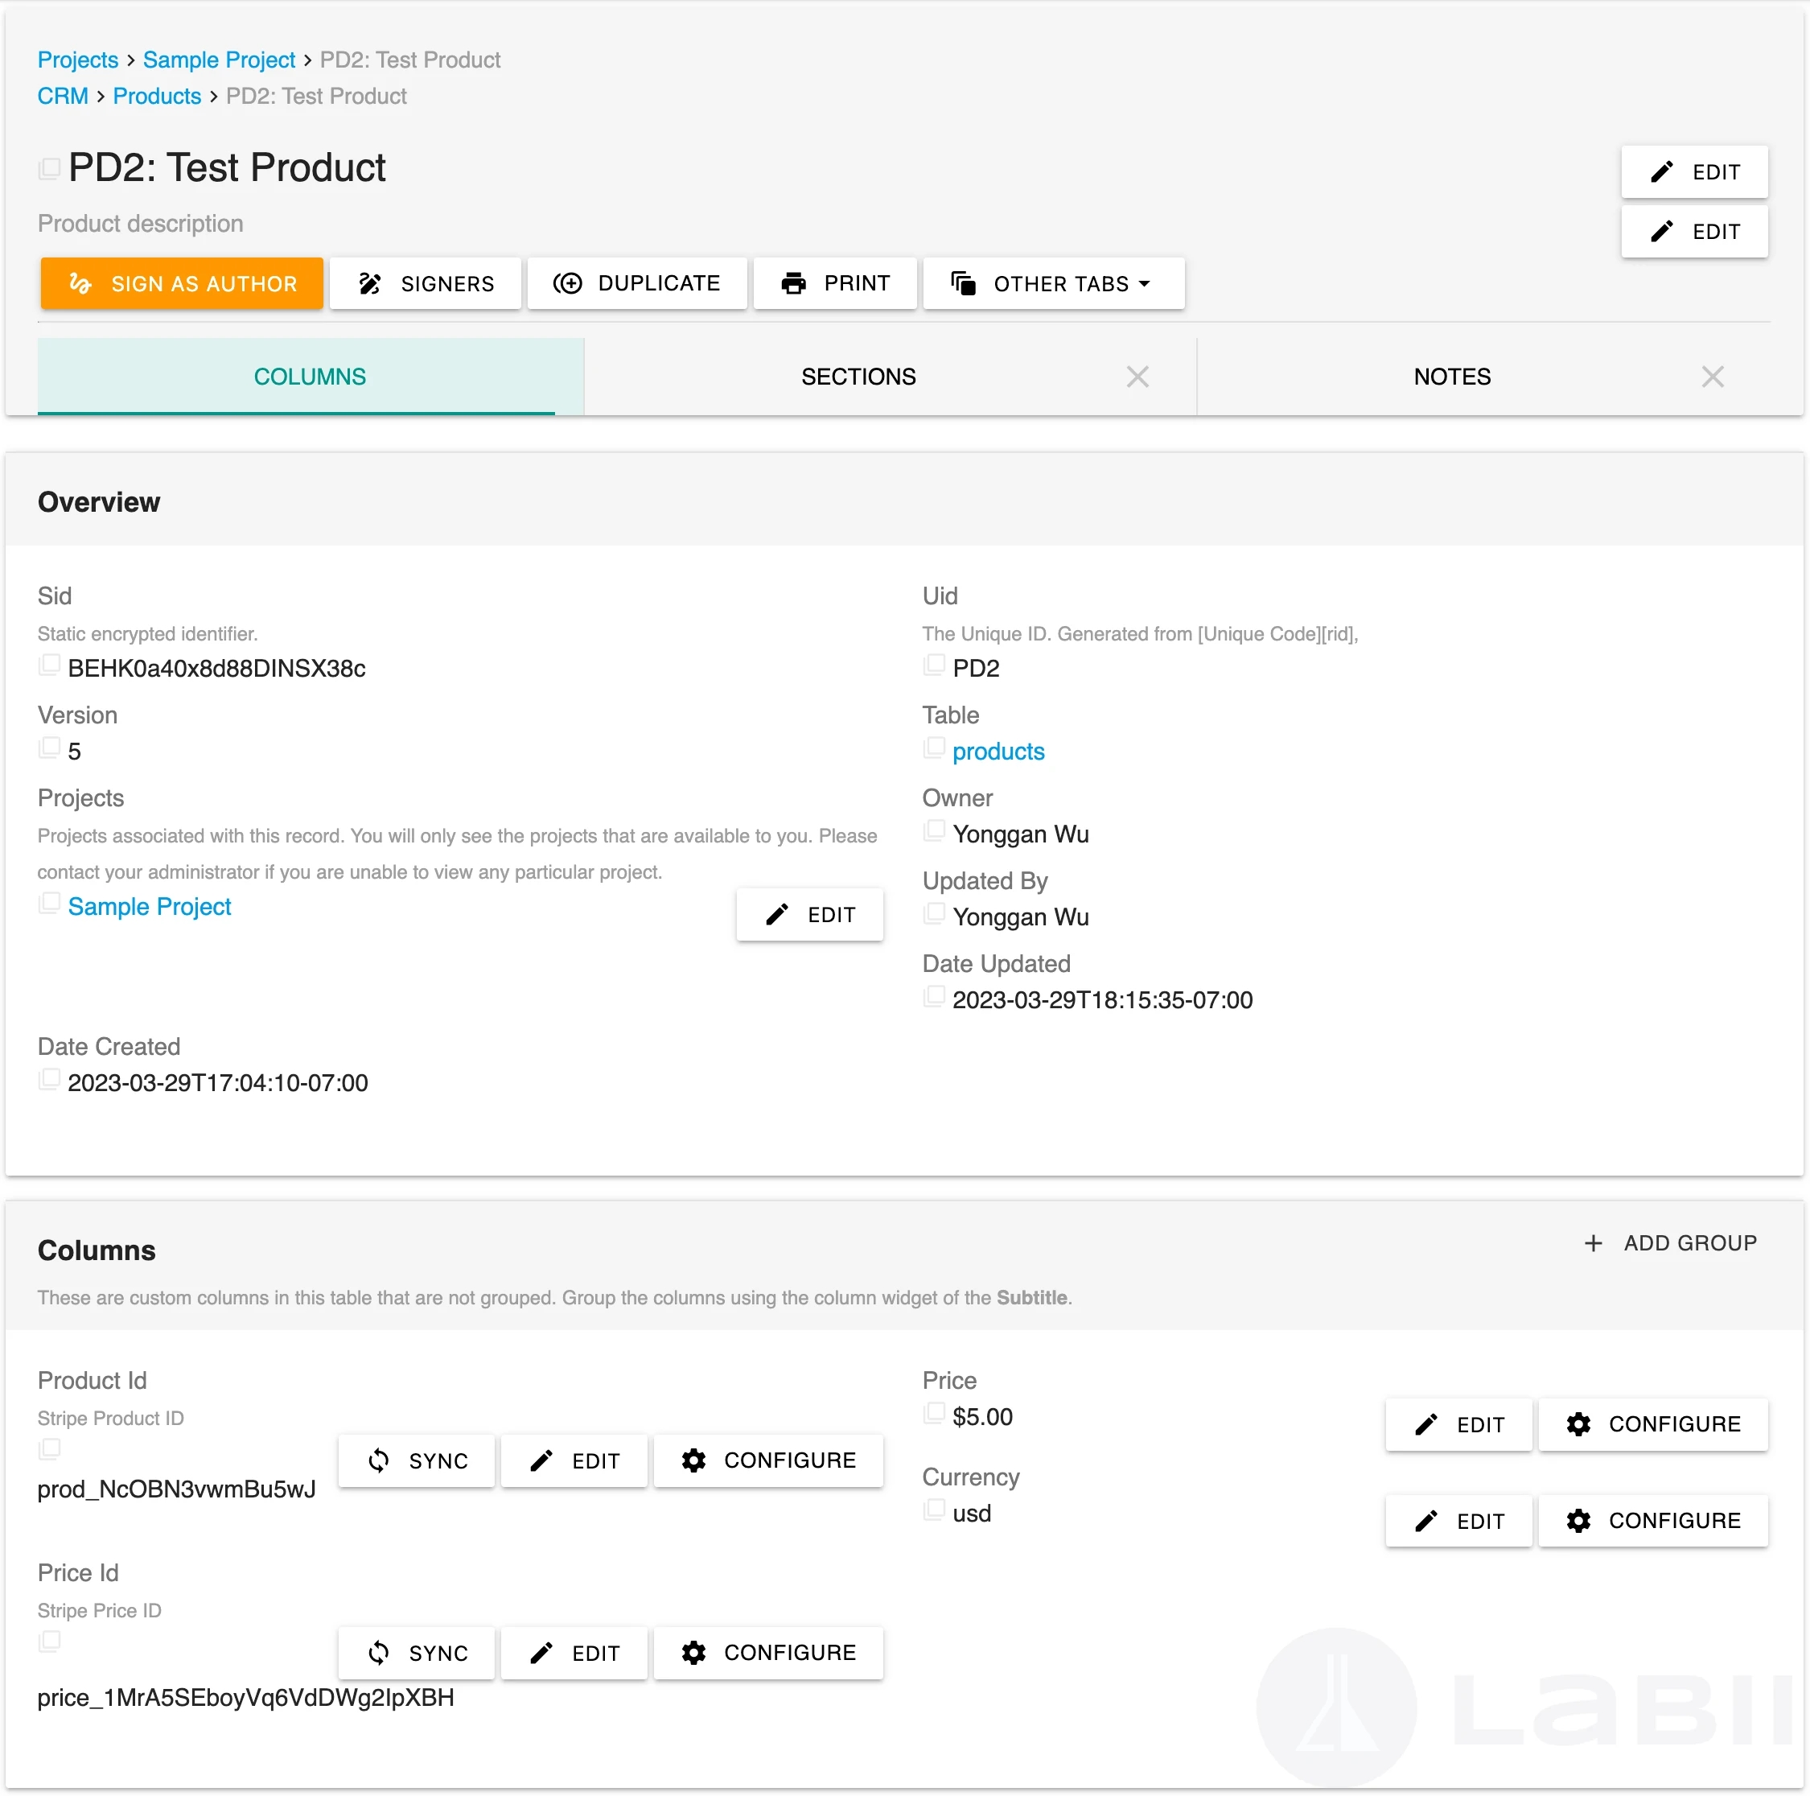Image resolution: width=1810 pixels, height=1796 pixels.
Task: Click the sync icon for Product Id
Action: [x=378, y=1460]
